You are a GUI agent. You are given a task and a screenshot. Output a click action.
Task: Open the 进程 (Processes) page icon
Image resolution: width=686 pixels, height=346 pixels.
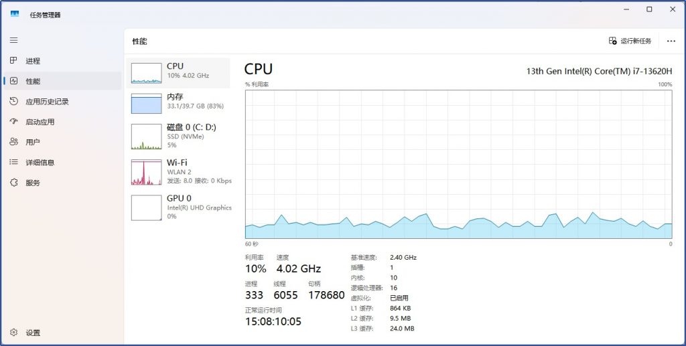[x=13, y=61]
